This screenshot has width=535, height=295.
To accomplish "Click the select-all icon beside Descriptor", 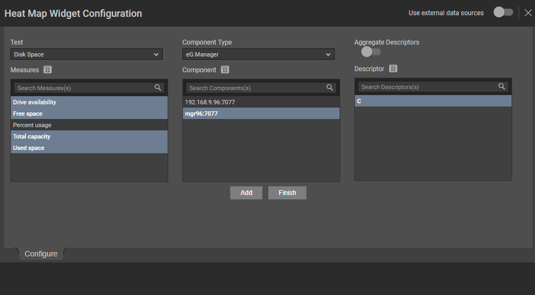I will point(393,69).
